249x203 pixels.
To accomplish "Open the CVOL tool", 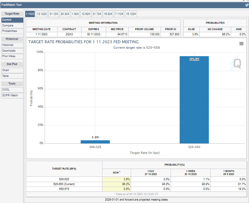I will coord(12,90).
